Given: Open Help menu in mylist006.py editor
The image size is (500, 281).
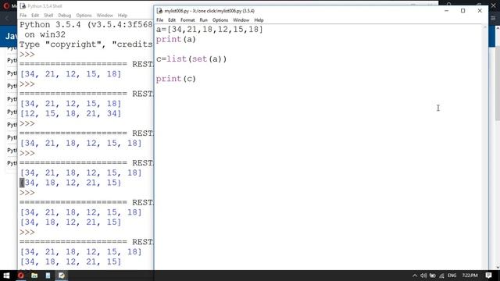Looking at the screenshot, I should [x=259, y=20].
